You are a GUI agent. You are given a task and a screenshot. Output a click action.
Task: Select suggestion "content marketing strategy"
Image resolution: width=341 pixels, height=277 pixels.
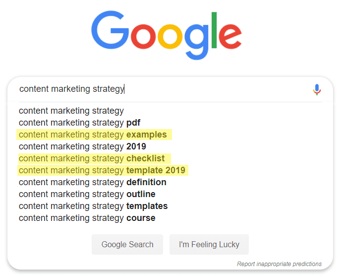(x=71, y=111)
